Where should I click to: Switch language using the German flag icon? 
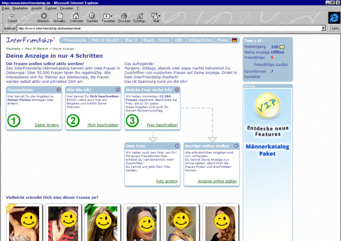click(x=234, y=40)
